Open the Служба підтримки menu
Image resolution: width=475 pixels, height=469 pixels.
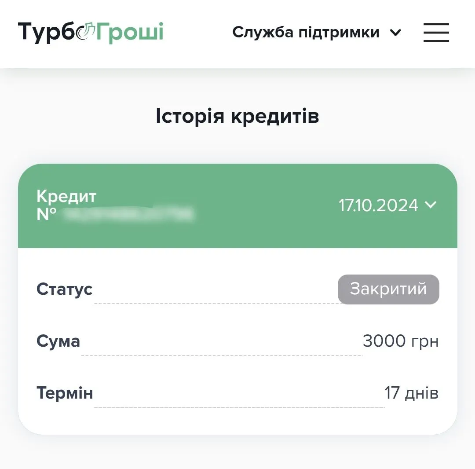tap(306, 33)
